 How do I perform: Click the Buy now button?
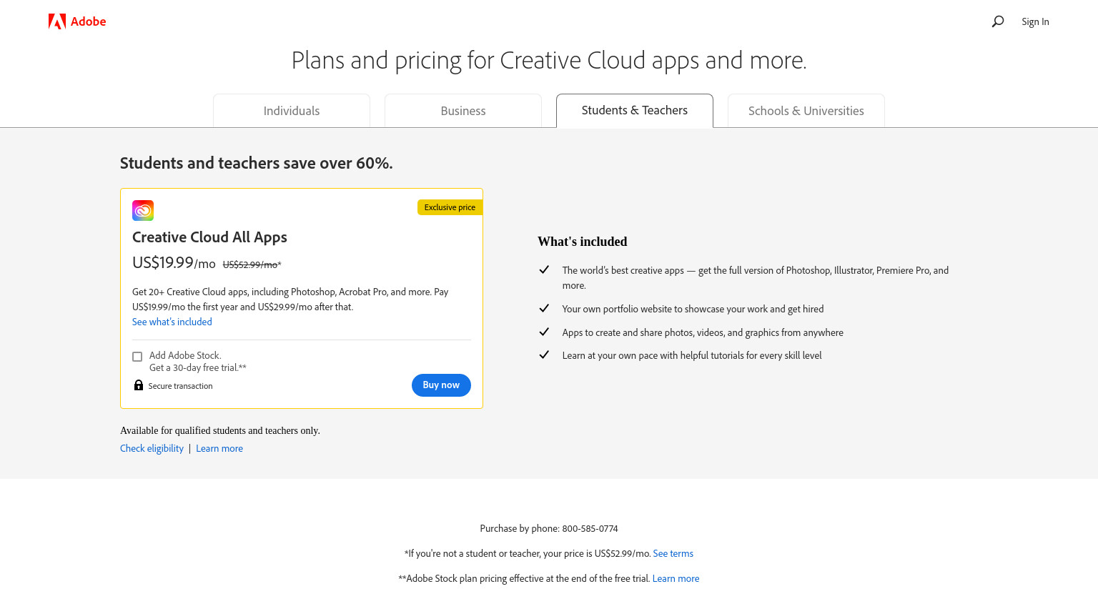pyautogui.click(x=441, y=385)
